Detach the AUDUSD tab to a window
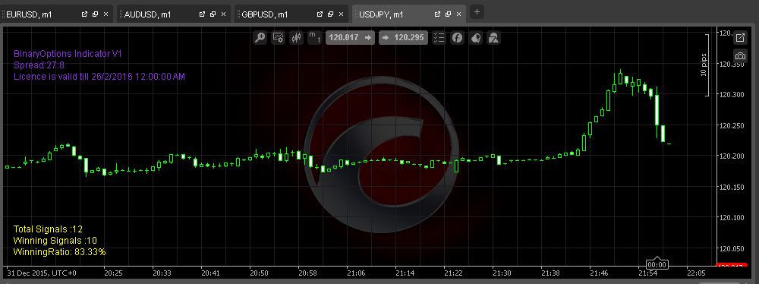The image size is (759, 284). [203, 14]
